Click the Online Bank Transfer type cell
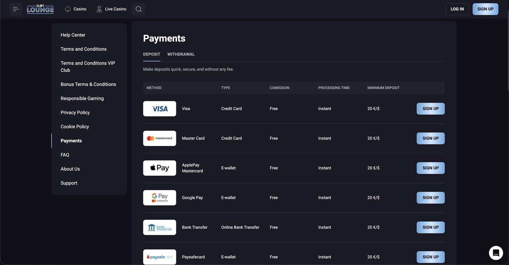This screenshot has height=265, width=509. tap(240, 227)
